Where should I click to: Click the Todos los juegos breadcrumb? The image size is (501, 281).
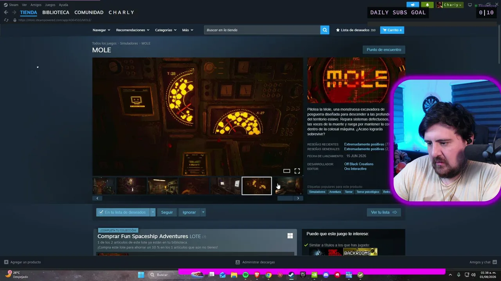[x=104, y=43]
